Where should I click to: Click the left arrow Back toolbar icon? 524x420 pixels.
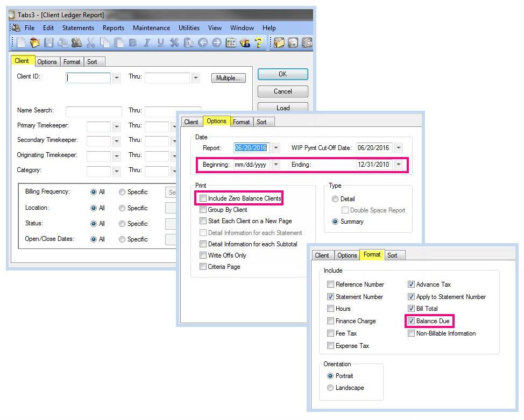pyautogui.click(x=203, y=43)
